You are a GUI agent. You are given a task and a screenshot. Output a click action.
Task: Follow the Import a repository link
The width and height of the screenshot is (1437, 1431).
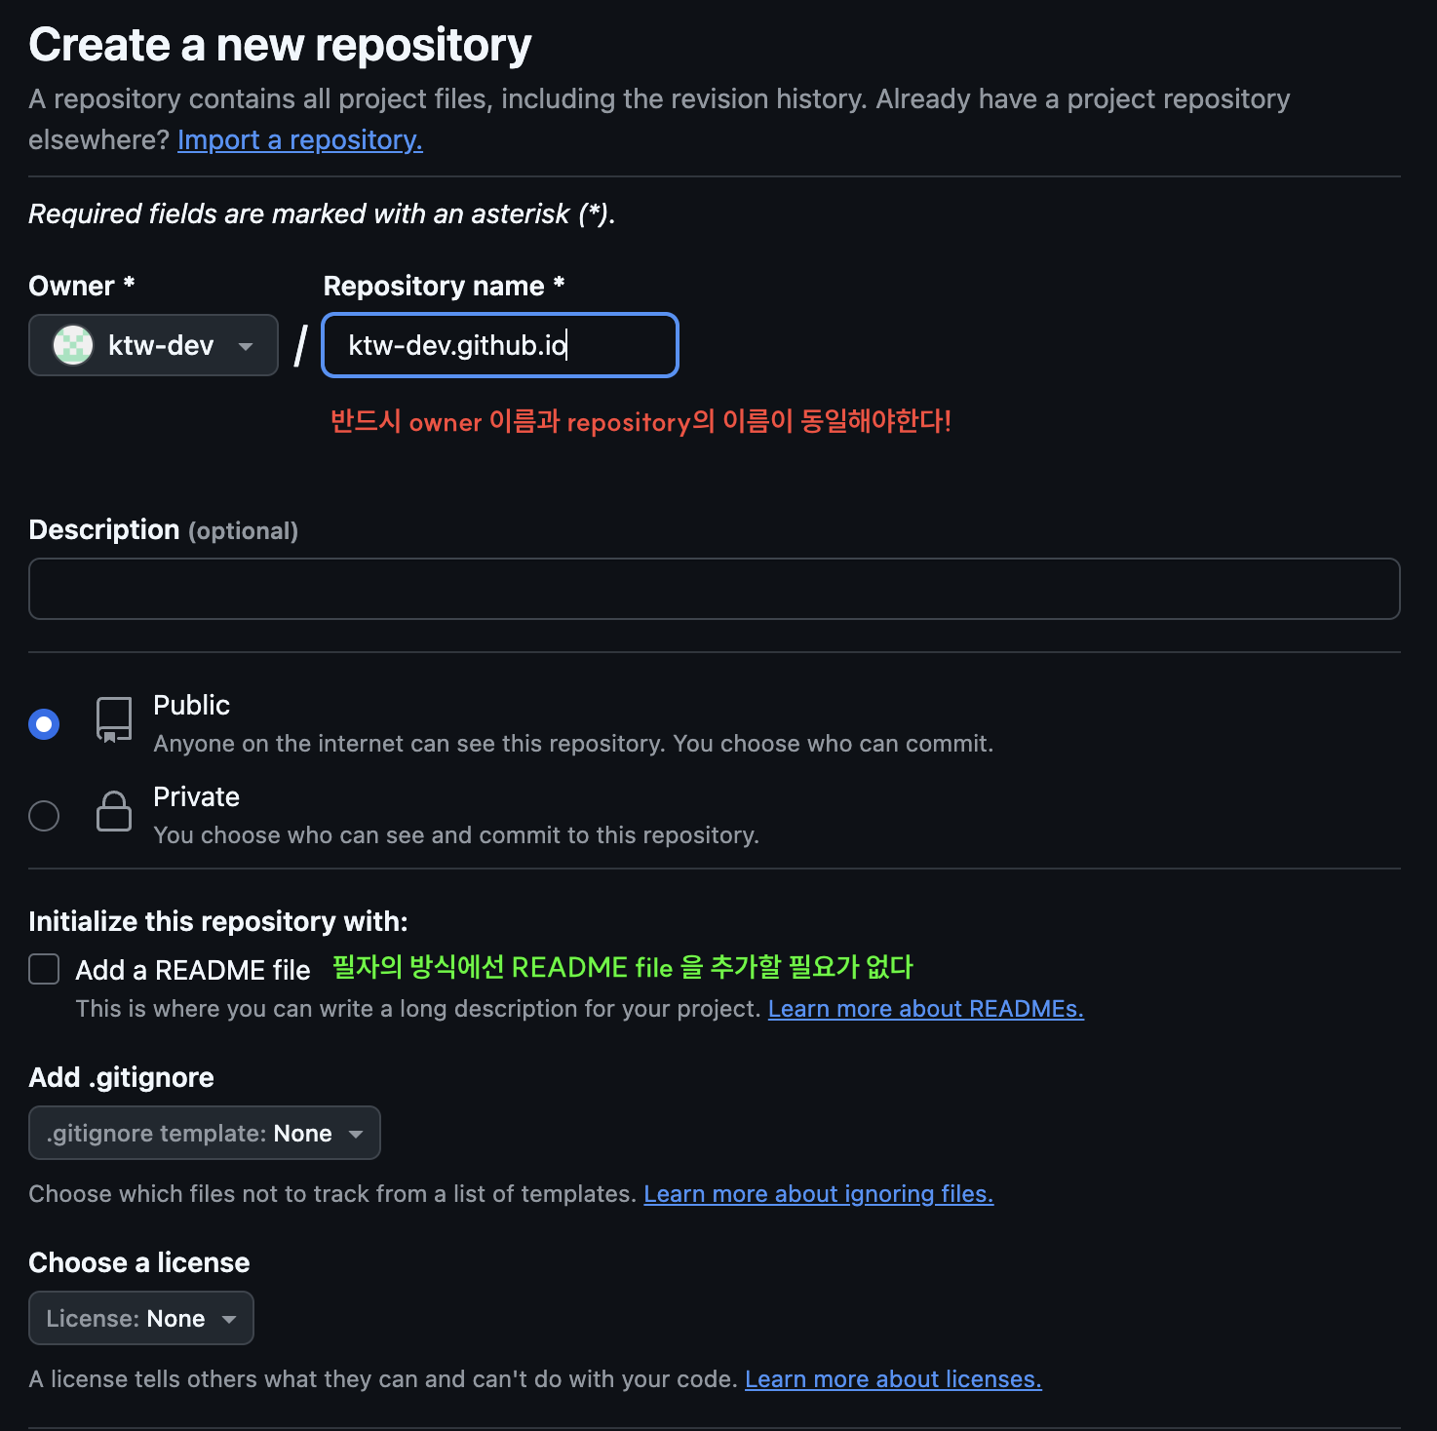click(300, 140)
